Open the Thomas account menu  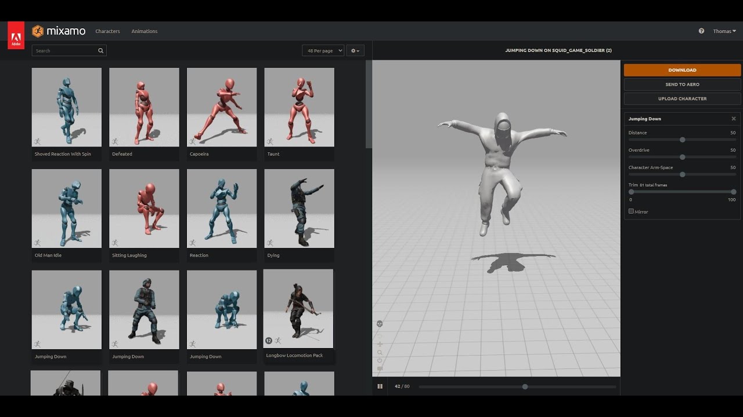(724, 31)
